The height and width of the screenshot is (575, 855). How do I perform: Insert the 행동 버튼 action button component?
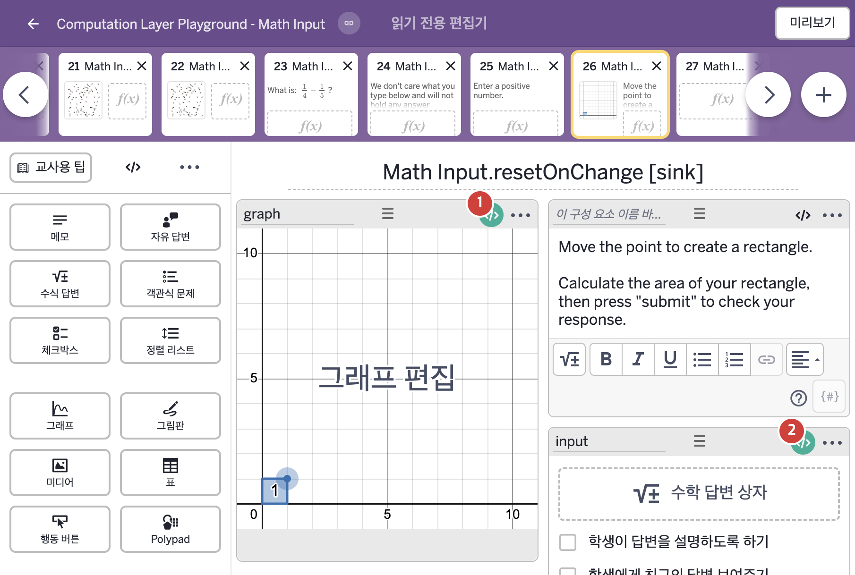(x=60, y=529)
